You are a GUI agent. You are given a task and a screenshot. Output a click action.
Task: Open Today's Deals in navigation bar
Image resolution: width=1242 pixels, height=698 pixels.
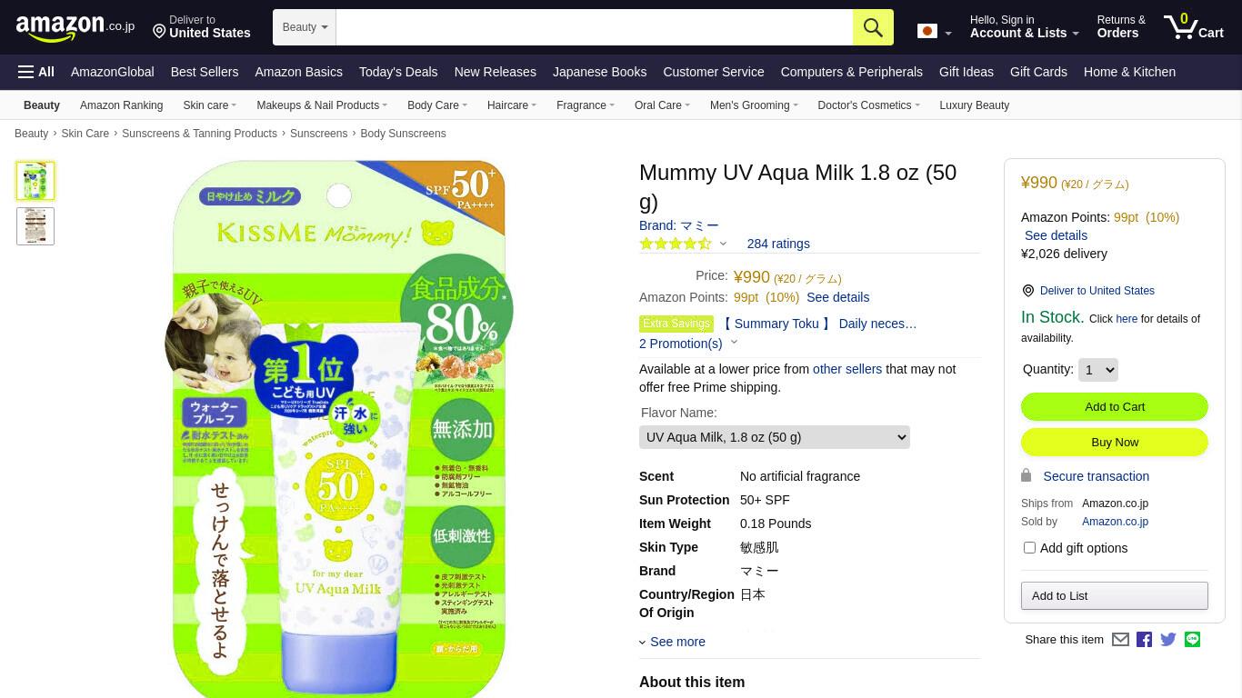pos(398,72)
